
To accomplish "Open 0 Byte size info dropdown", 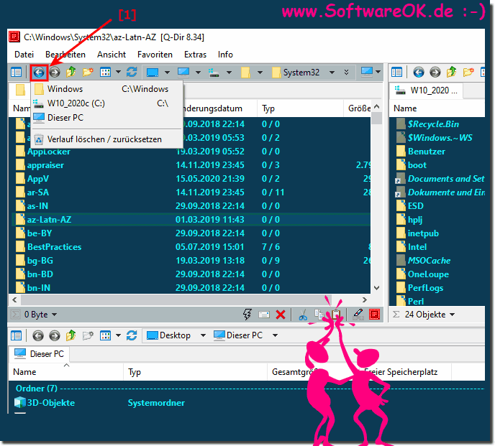I will [54, 315].
